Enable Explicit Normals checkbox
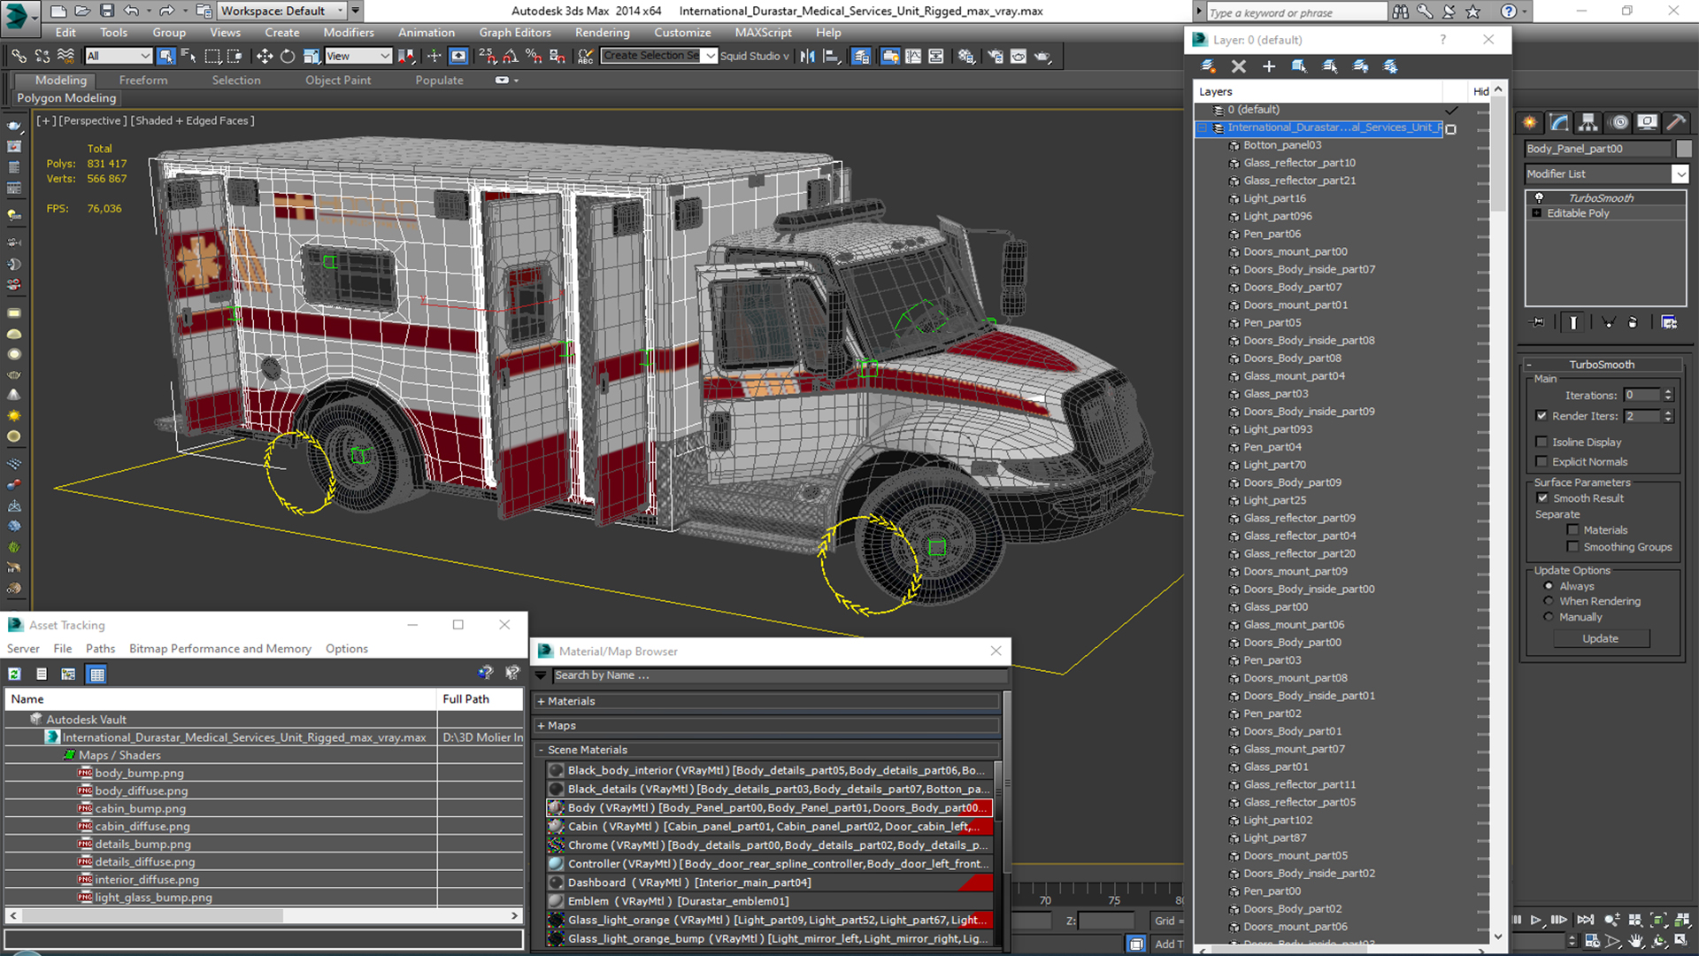The image size is (1699, 956). click(x=1541, y=461)
